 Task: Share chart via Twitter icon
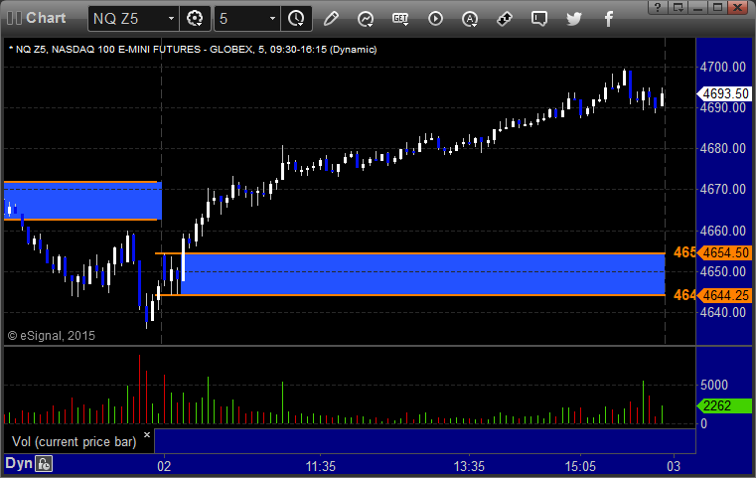(x=574, y=19)
